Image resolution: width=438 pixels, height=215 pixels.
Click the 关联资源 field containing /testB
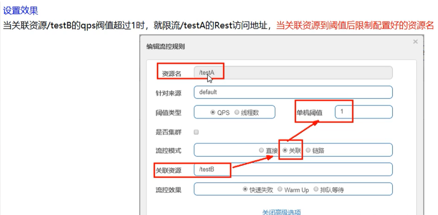click(x=293, y=170)
